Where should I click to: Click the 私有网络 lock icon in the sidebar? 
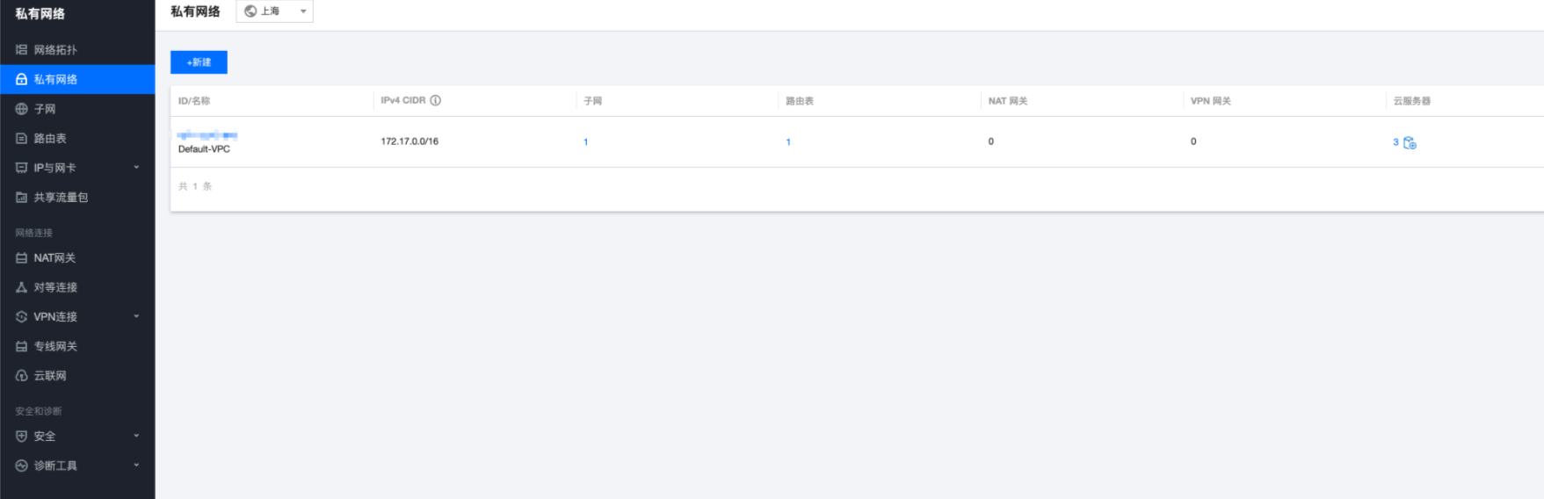pyautogui.click(x=21, y=79)
